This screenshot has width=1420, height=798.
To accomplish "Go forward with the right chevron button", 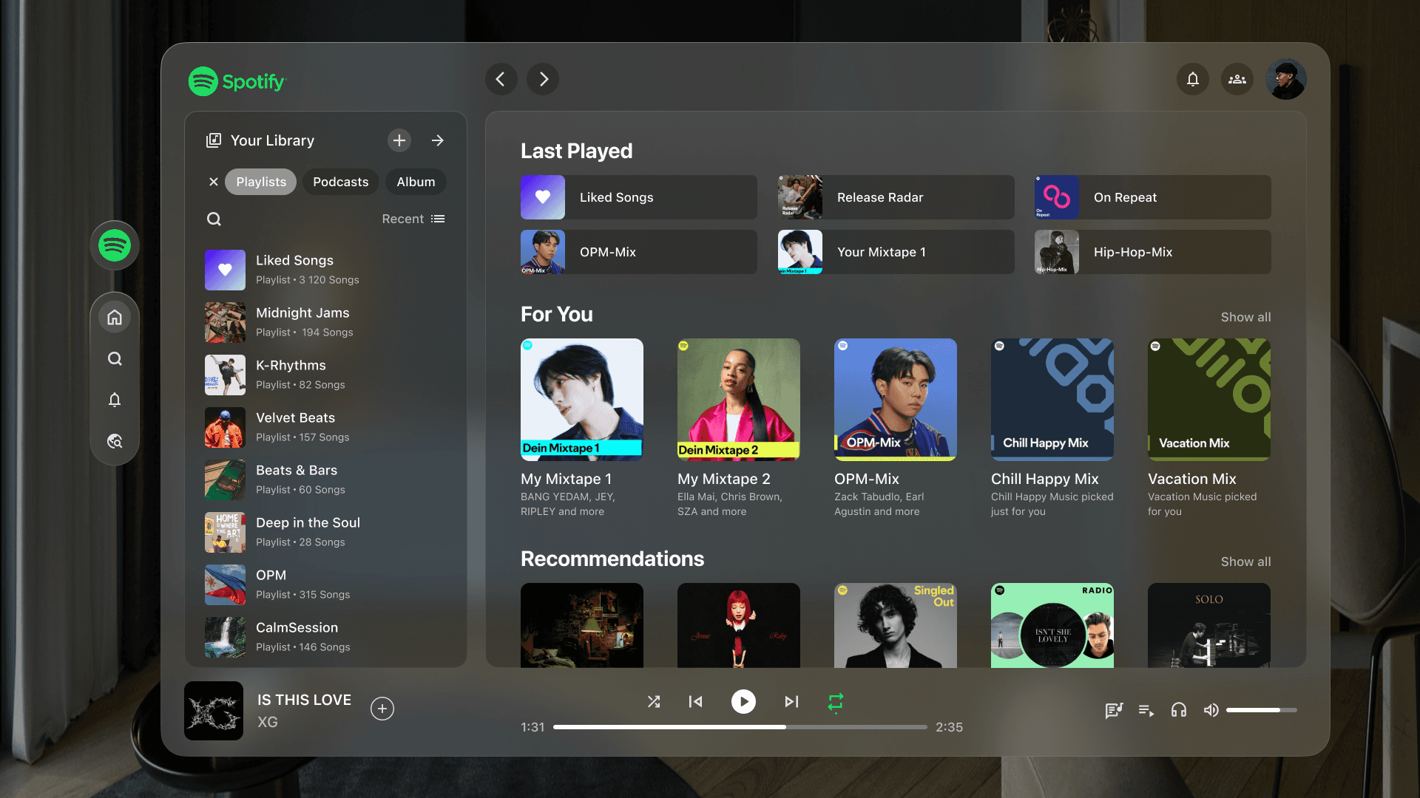I will tap(543, 79).
